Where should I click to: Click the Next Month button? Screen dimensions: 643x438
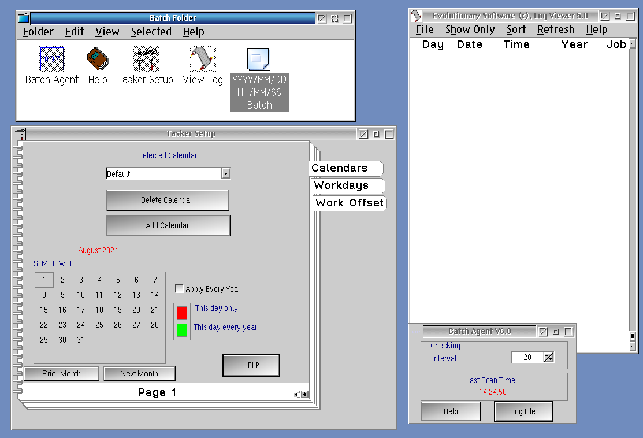pyautogui.click(x=139, y=373)
